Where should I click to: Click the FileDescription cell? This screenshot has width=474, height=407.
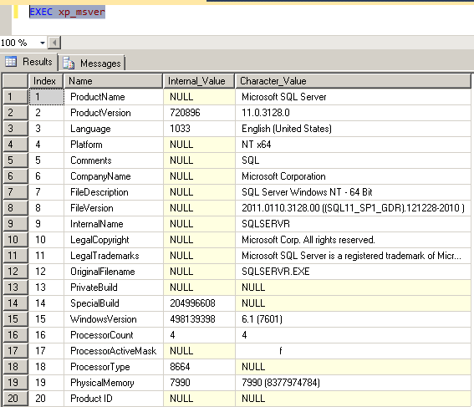[114, 192]
